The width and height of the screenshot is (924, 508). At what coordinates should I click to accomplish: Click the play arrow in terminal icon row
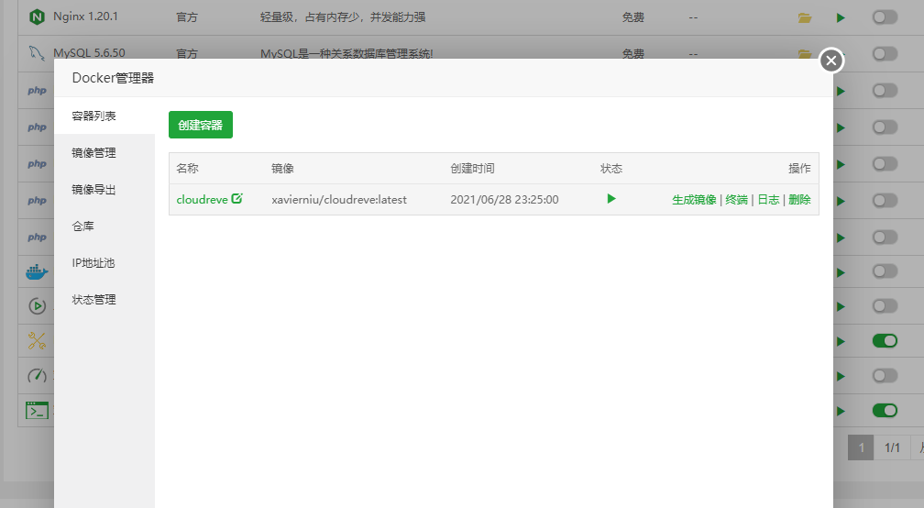point(841,411)
